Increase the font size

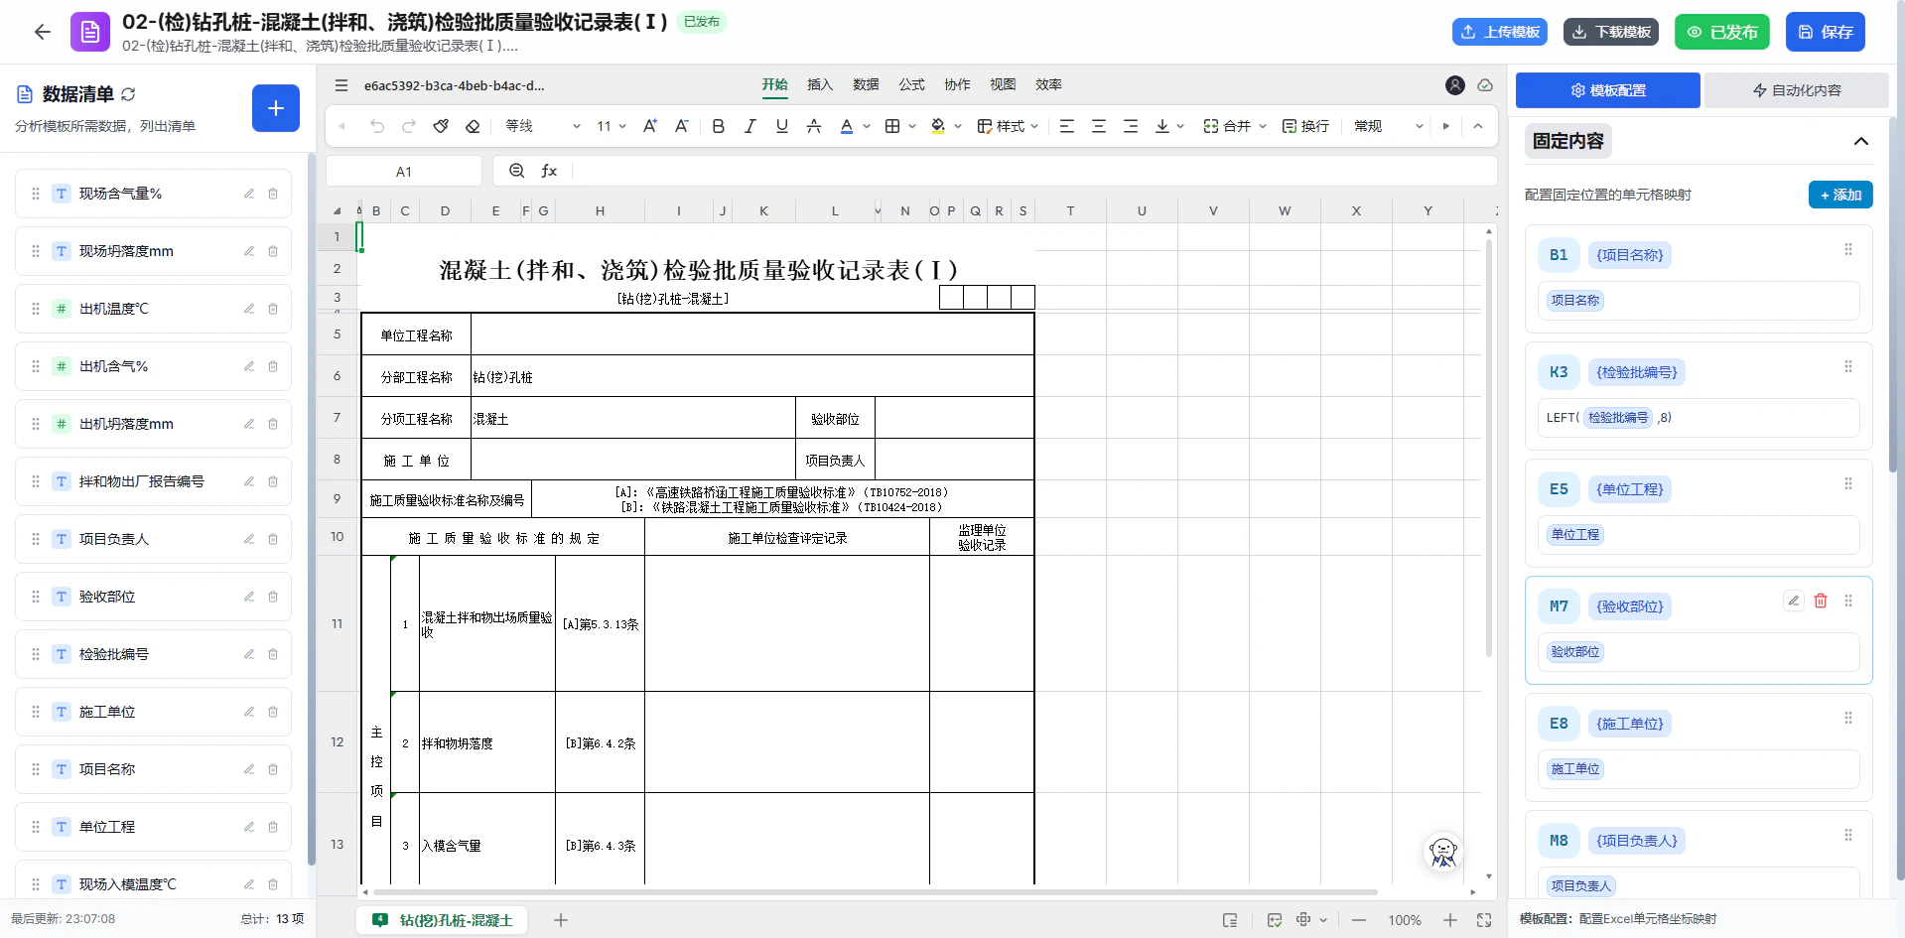pos(650,126)
